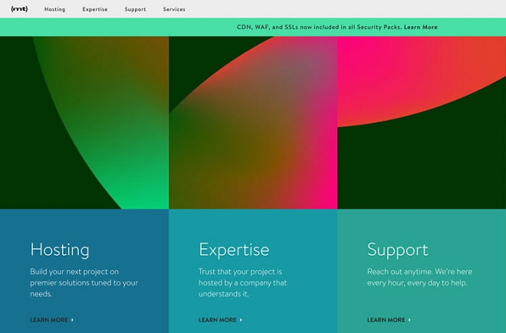This screenshot has height=333, width=506.
Task: Open the Services navigation menu
Action: click(x=174, y=9)
